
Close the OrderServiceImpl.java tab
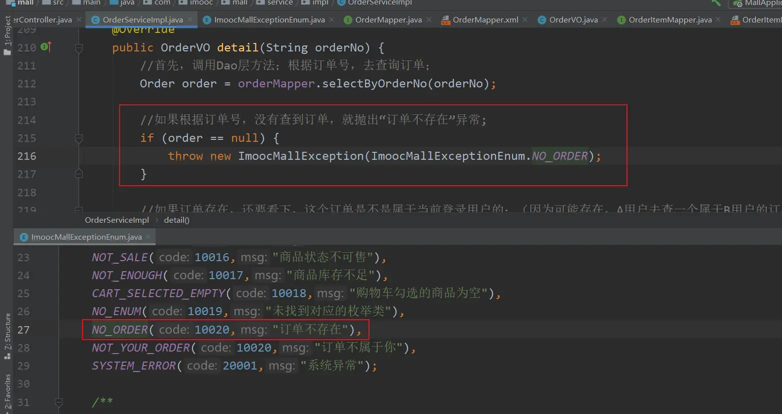(190, 20)
